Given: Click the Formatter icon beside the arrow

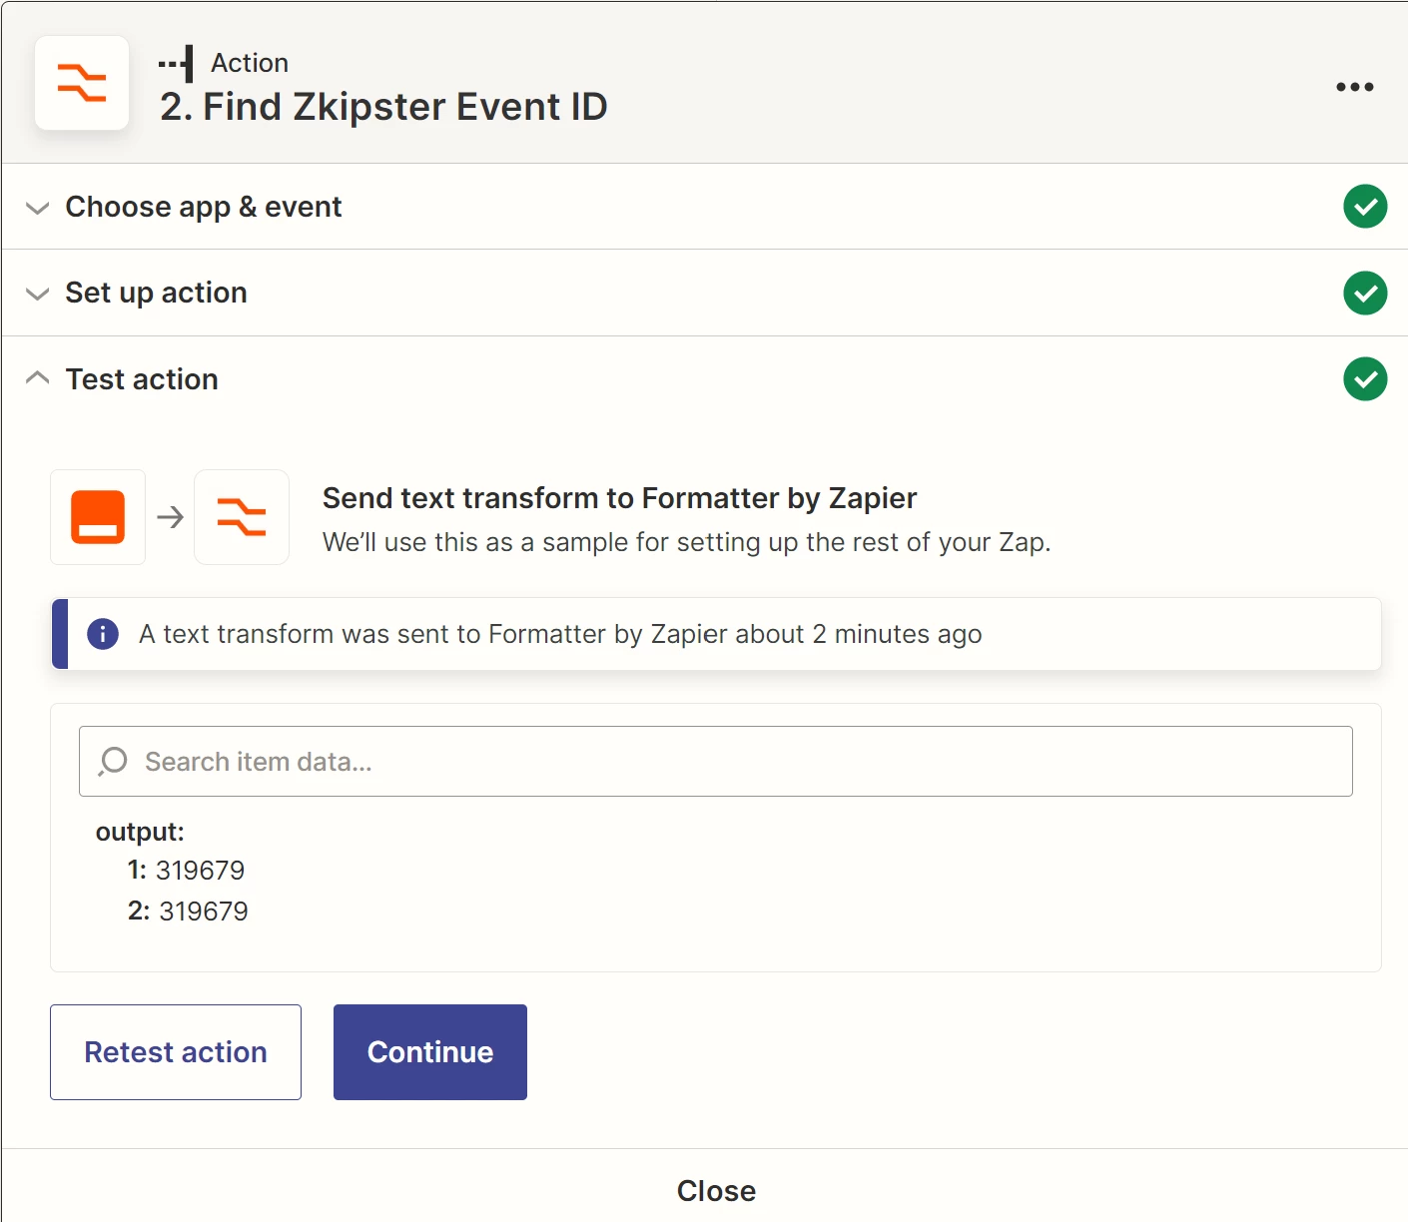Looking at the screenshot, I should [x=242, y=517].
